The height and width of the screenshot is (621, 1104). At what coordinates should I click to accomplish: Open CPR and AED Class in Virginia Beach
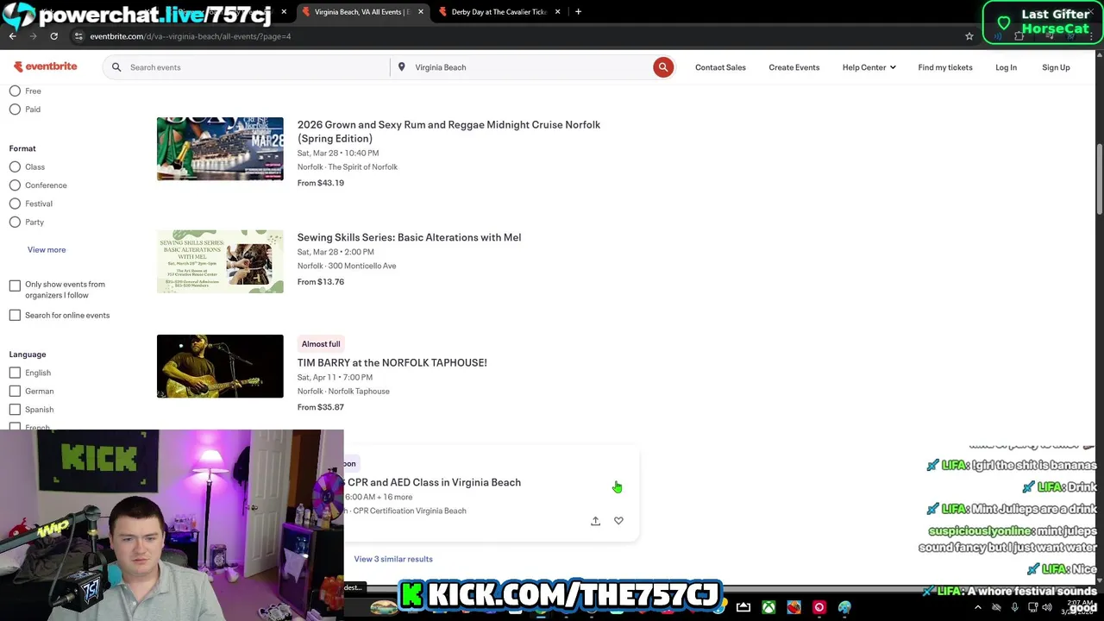click(x=433, y=482)
